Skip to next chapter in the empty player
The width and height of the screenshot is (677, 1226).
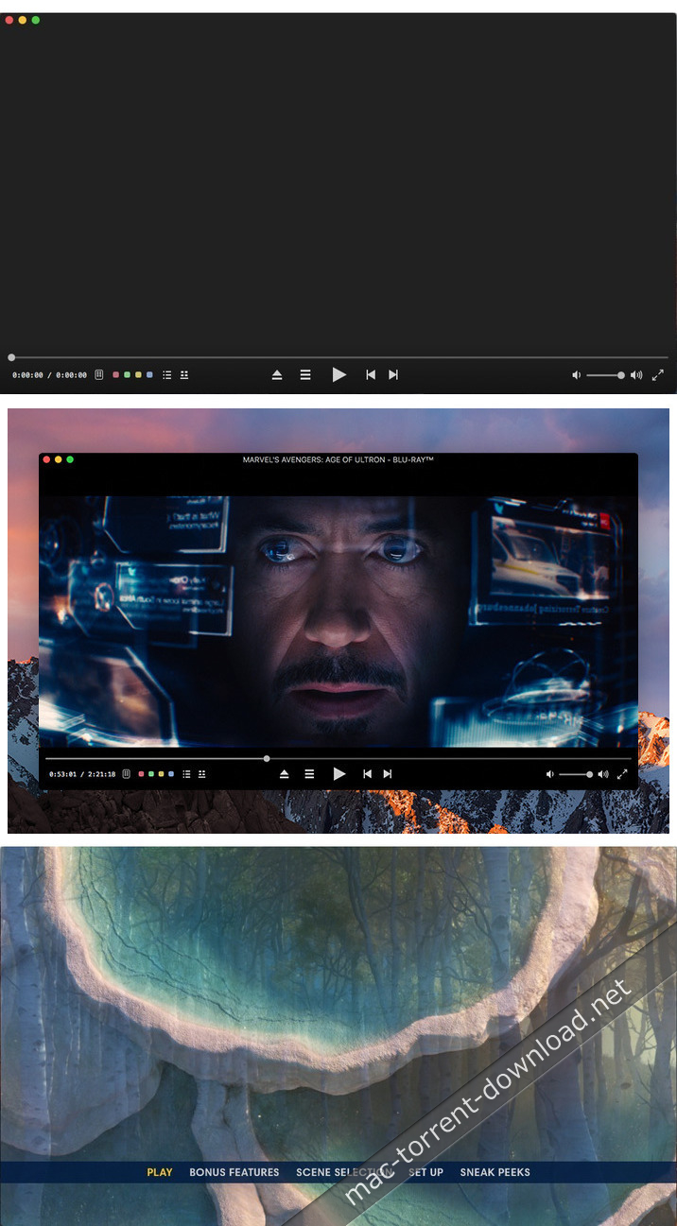point(393,375)
